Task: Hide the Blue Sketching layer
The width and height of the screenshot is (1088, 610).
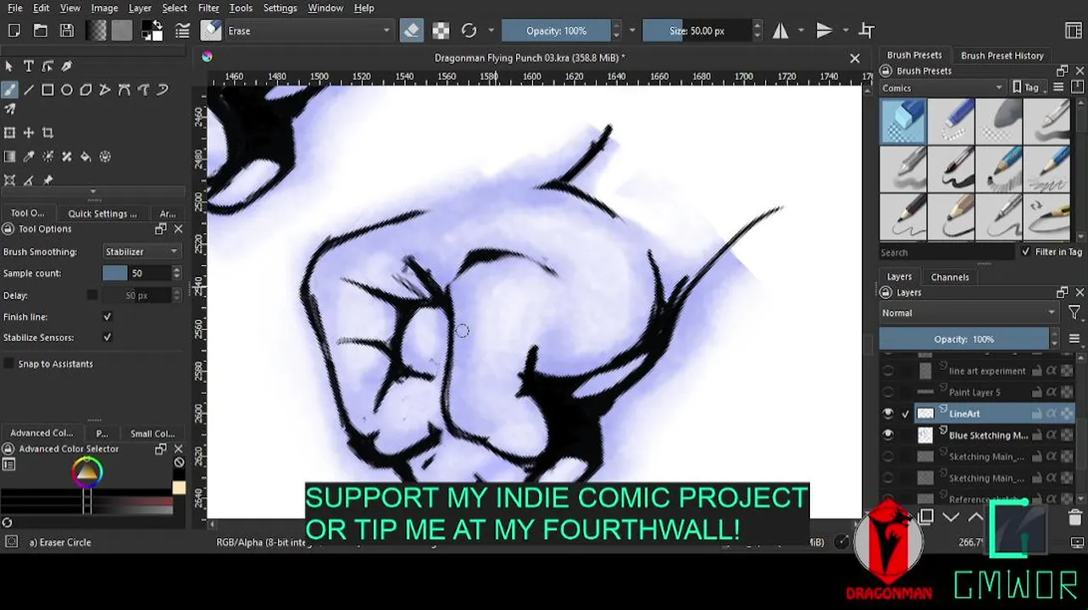Action: coord(888,435)
